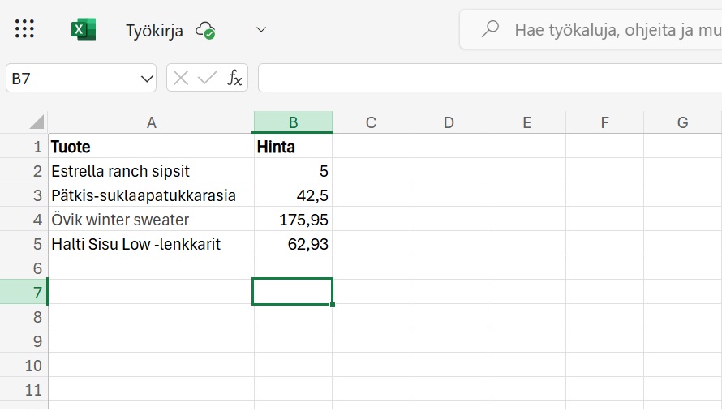Click the fill handle of cell B7
722x411 pixels.
(x=333, y=304)
